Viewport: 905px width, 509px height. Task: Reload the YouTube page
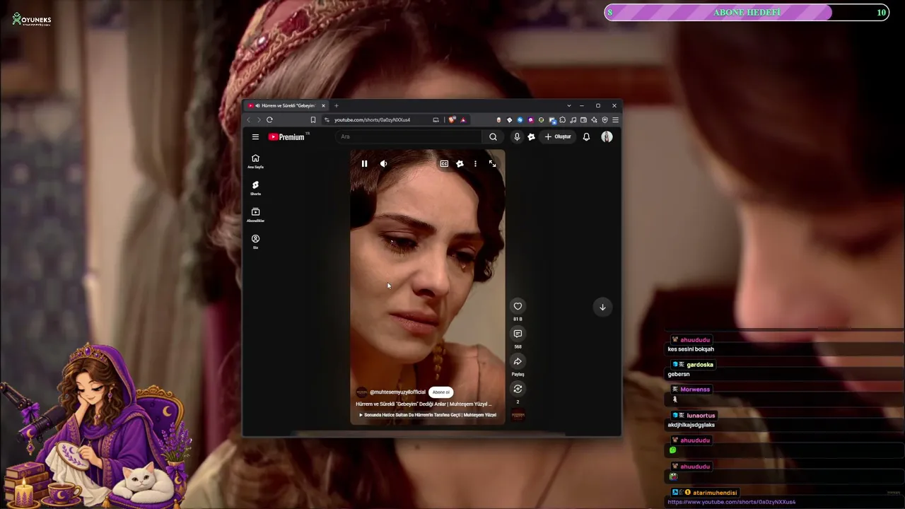coord(269,120)
